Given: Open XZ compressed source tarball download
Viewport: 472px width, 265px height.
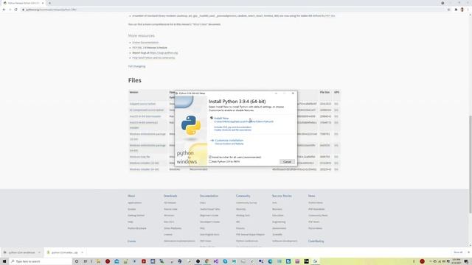Looking at the screenshot, I should (147, 110).
